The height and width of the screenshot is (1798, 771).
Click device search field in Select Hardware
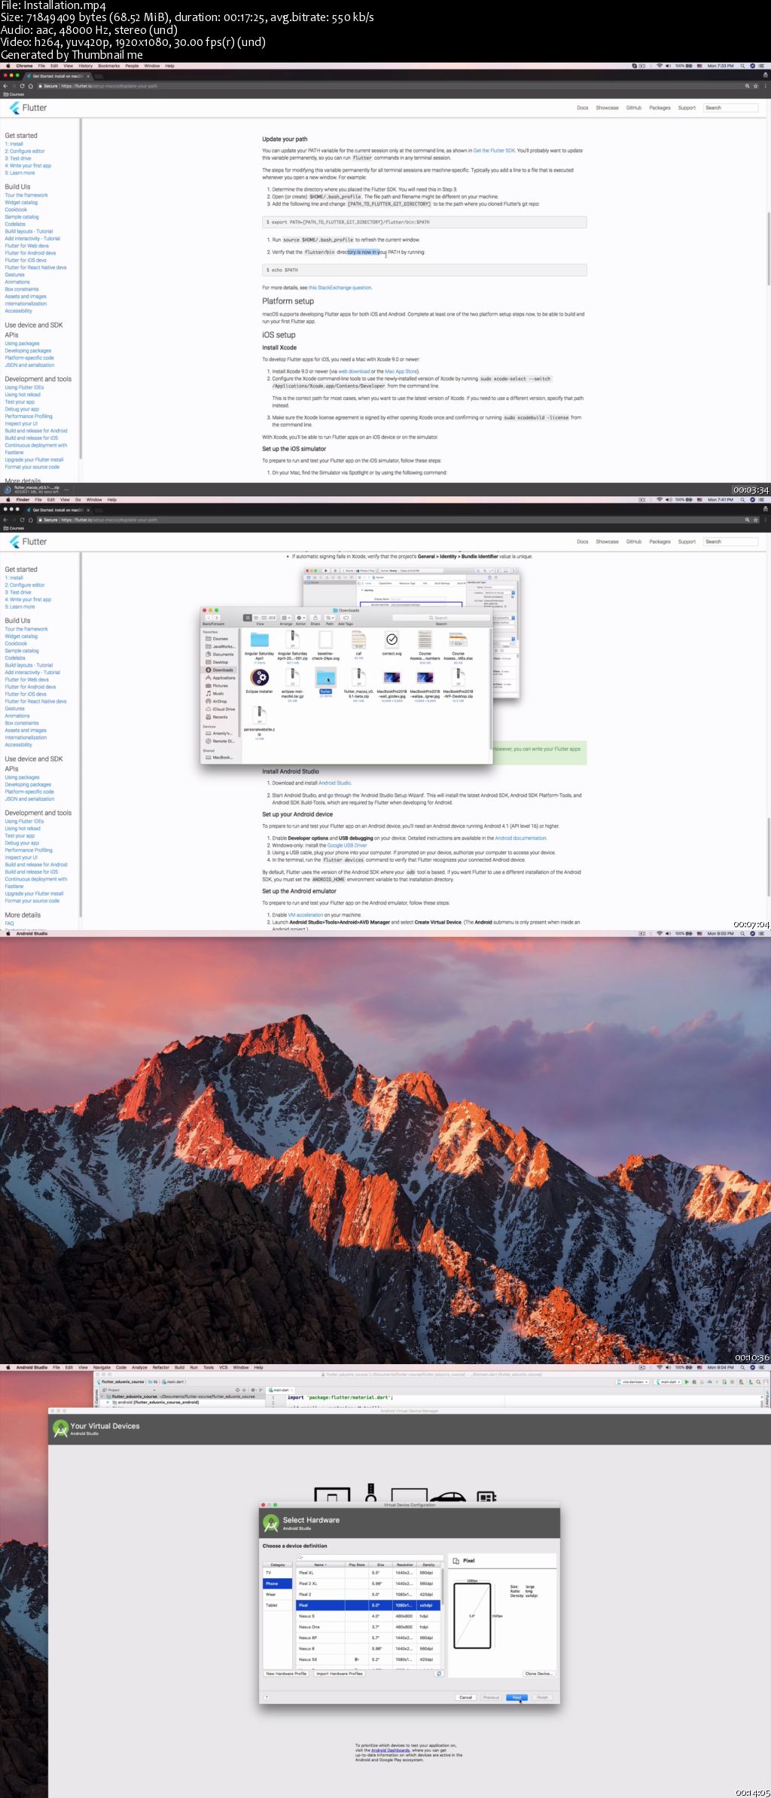(369, 1557)
